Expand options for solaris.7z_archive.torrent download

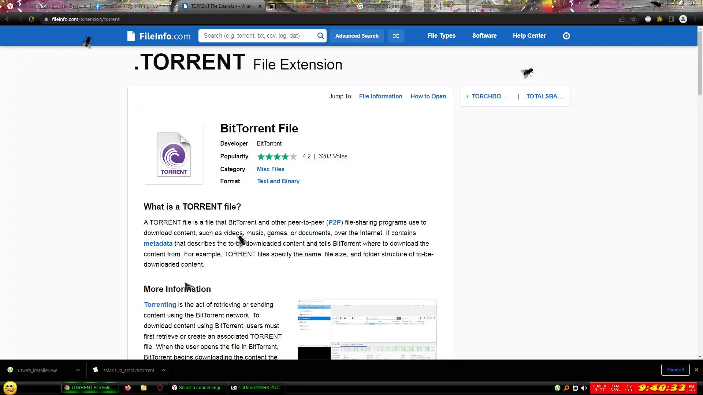163,370
